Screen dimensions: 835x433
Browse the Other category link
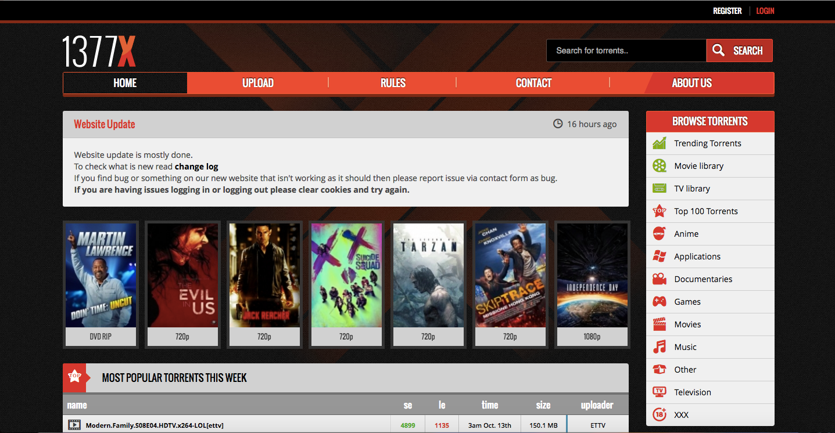click(x=685, y=370)
